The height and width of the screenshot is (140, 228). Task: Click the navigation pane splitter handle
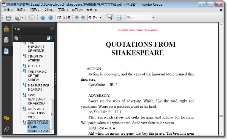tap(55, 79)
